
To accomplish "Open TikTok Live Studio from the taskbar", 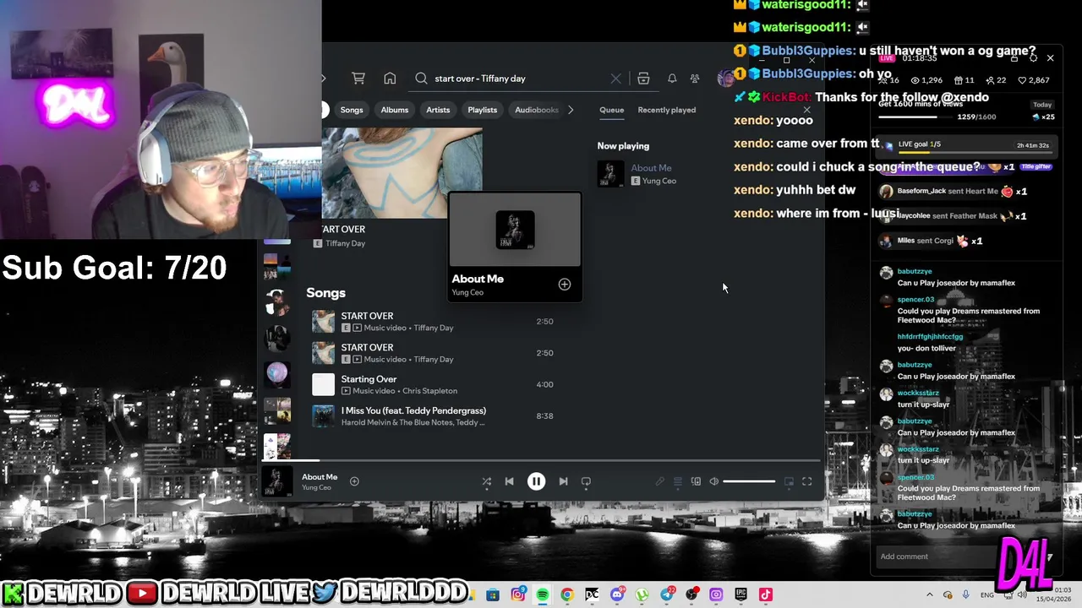I will (x=766, y=594).
